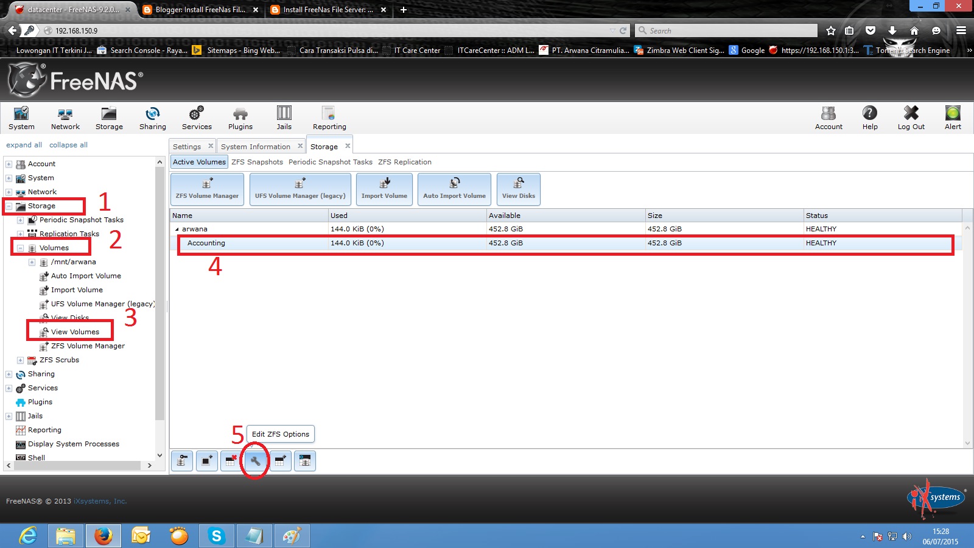Expand the Network node in the tree
This screenshot has height=548, width=974.
click(x=9, y=192)
